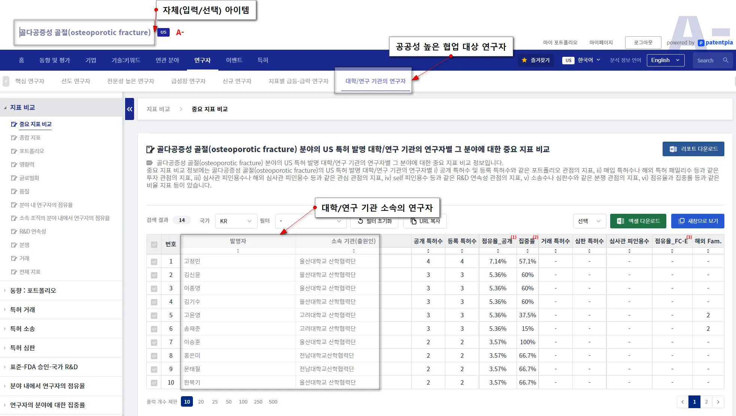Click the 로그아웃 button
736x416 pixels.
coord(643,43)
